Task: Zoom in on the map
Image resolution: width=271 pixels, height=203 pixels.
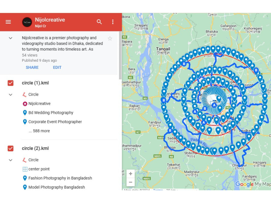Action: pyautogui.click(x=131, y=174)
